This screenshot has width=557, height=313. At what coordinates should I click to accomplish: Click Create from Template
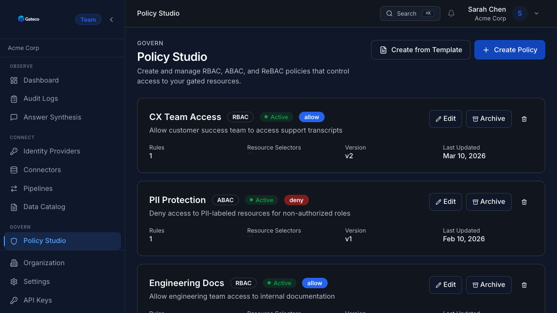click(421, 50)
